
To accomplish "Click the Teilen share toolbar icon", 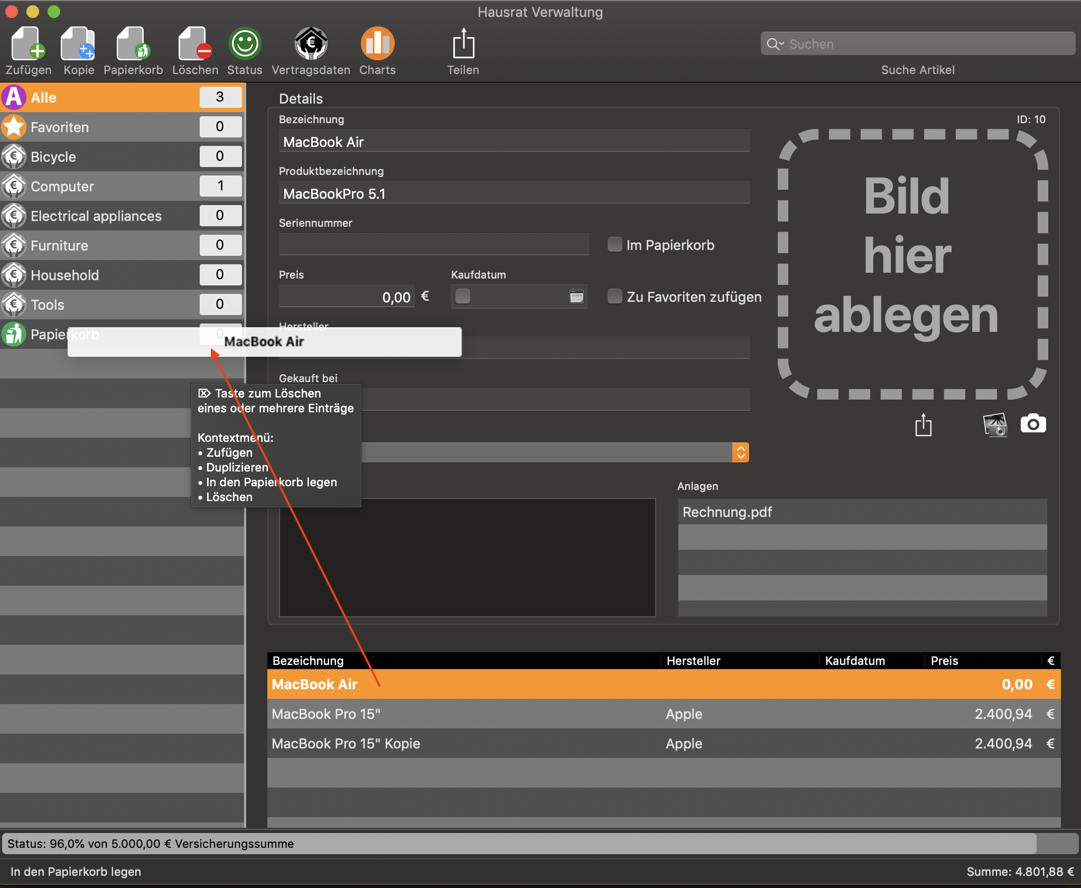I will 463,43.
